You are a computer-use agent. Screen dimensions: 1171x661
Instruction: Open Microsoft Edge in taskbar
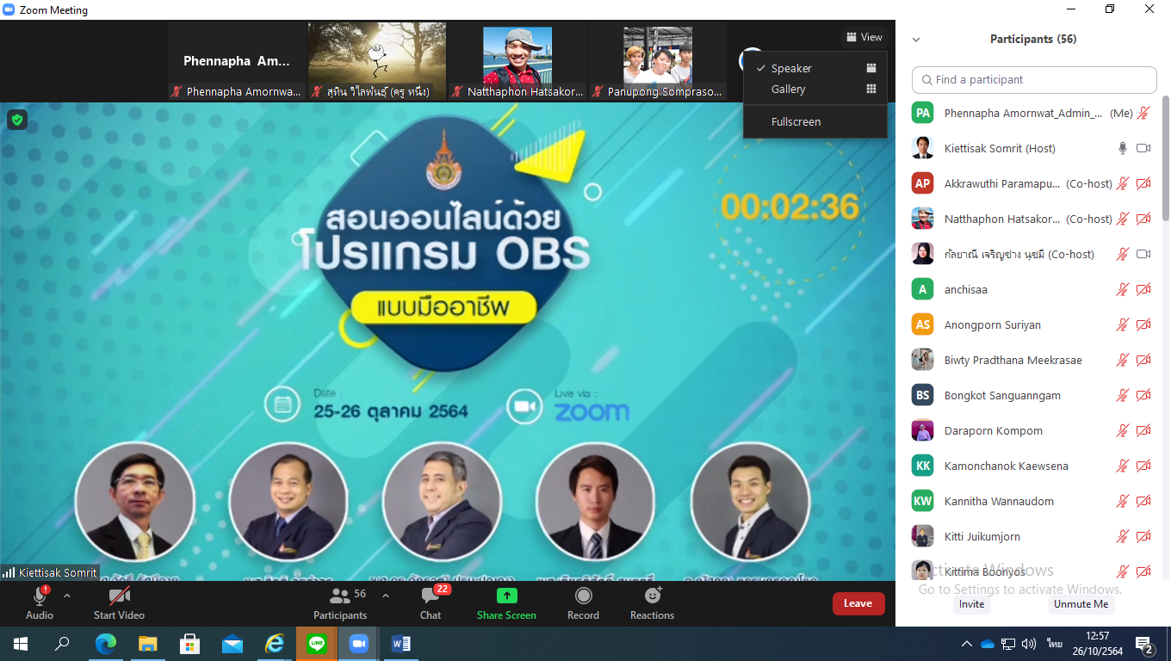pyautogui.click(x=105, y=644)
